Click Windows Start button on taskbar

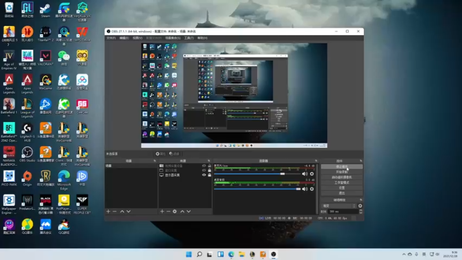[189, 254]
